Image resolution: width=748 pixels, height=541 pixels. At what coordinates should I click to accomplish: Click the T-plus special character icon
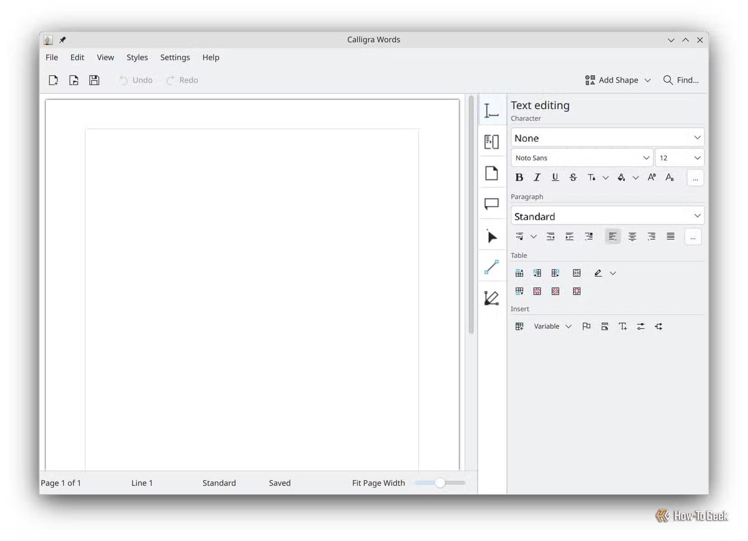pos(623,326)
